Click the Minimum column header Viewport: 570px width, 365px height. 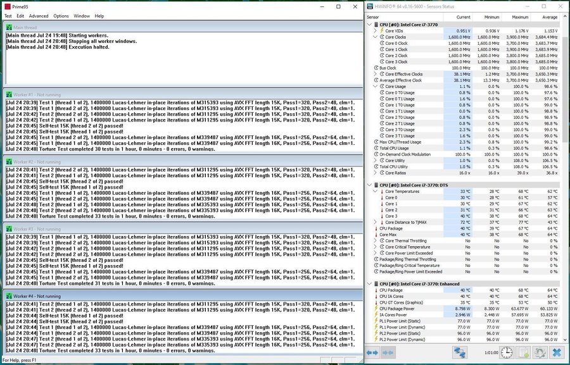[486, 17]
